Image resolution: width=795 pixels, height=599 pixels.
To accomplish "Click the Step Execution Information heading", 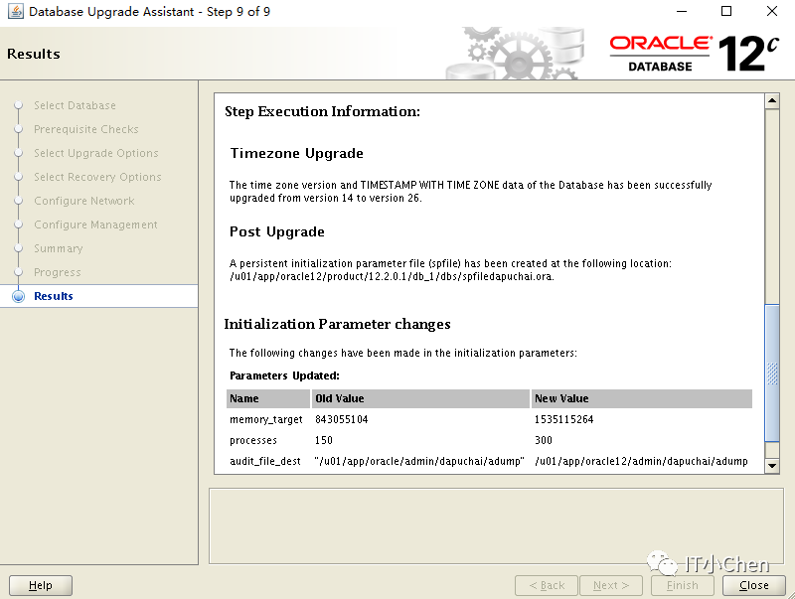I will (322, 111).
